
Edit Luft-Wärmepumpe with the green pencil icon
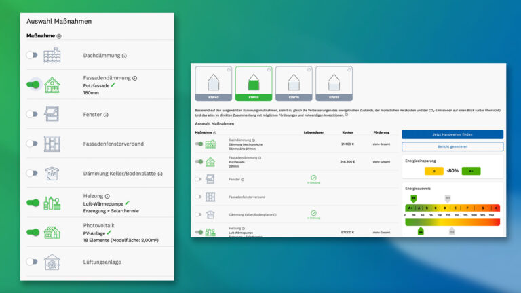[x=128, y=203]
